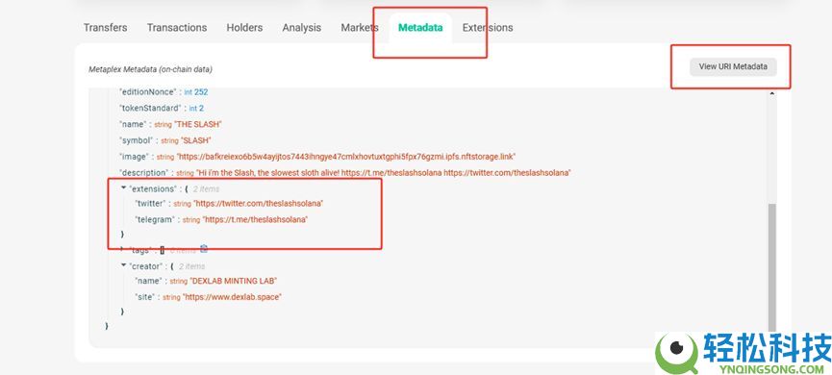Viewport: 832px width, 375px height.
Task: Go to the Markets tab
Action: [x=360, y=28]
